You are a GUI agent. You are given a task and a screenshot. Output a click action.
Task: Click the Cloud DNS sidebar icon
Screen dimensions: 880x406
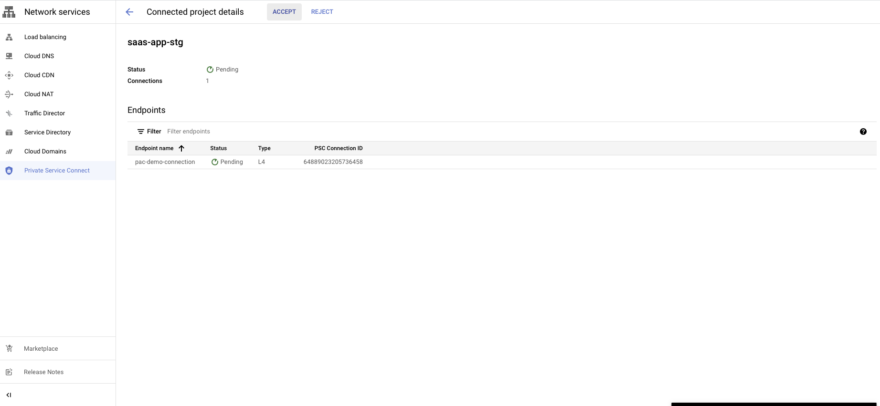click(x=9, y=56)
